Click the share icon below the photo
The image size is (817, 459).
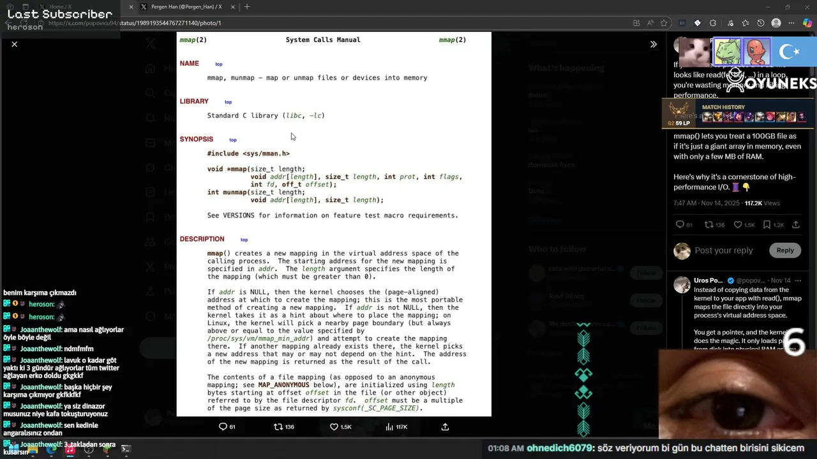(445, 426)
